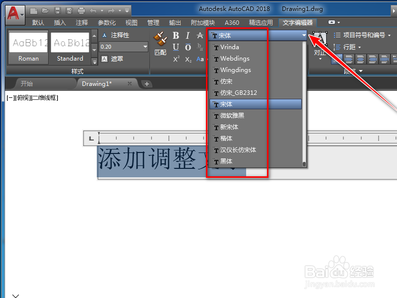
Task: Open the Redo history dropdown arrow
Action: pyautogui.click(x=120, y=11)
